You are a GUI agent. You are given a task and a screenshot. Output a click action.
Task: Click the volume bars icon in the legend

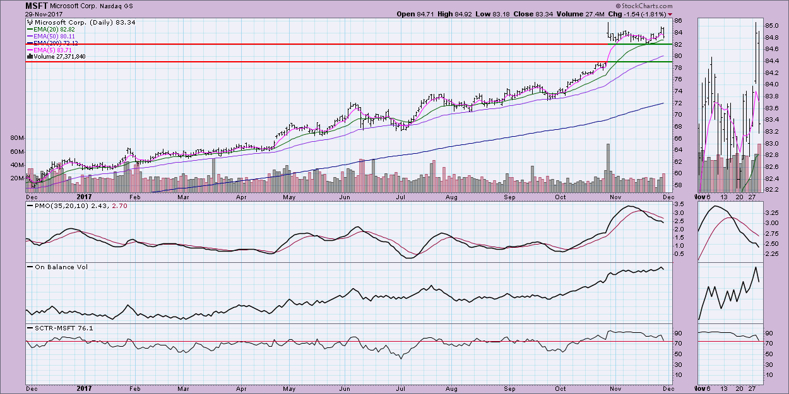pyautogui.click(x=29, y=57)
